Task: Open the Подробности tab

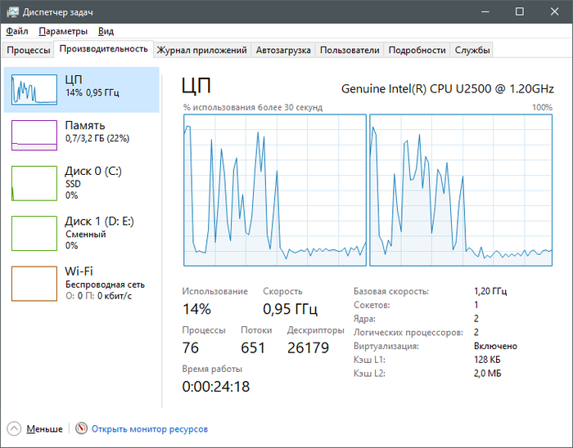Action: click(417, 50)
